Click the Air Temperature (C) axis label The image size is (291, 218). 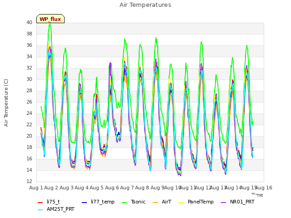pyautogui.click(x=6, y=103)
